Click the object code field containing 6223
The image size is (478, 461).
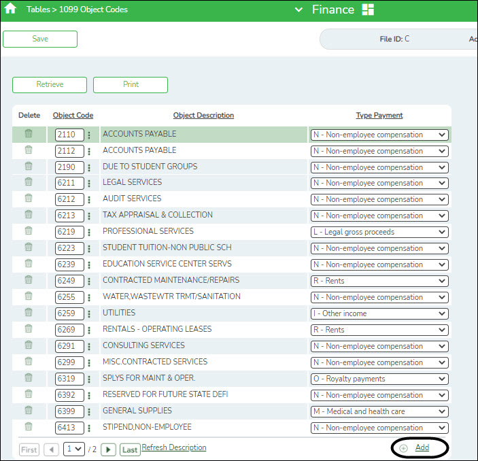pyautogui.click(x=69, y=248)
